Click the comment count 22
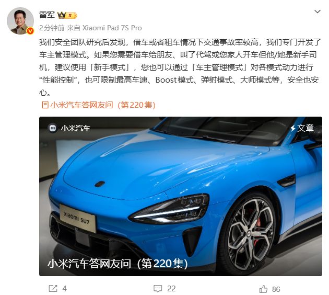The image size is (329, 295). (x=171, y=289)
